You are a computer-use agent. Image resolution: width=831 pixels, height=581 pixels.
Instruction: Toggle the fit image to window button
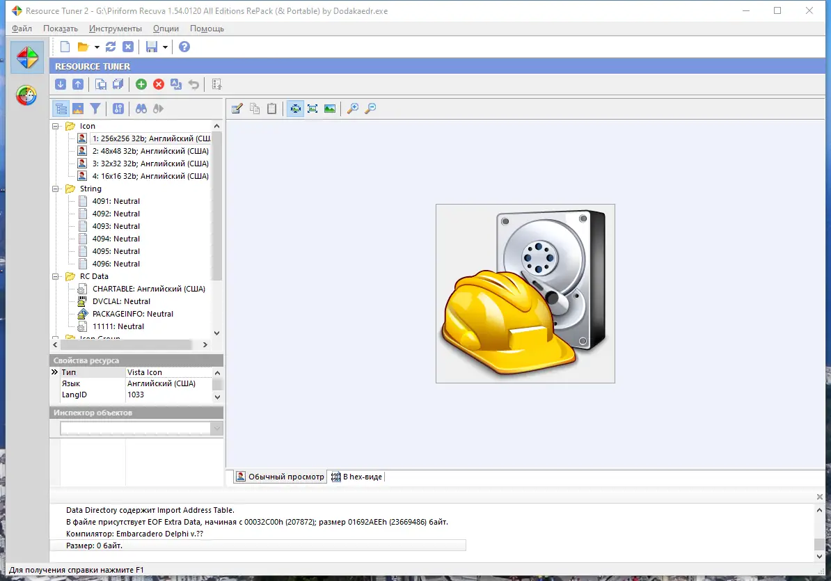295,109
